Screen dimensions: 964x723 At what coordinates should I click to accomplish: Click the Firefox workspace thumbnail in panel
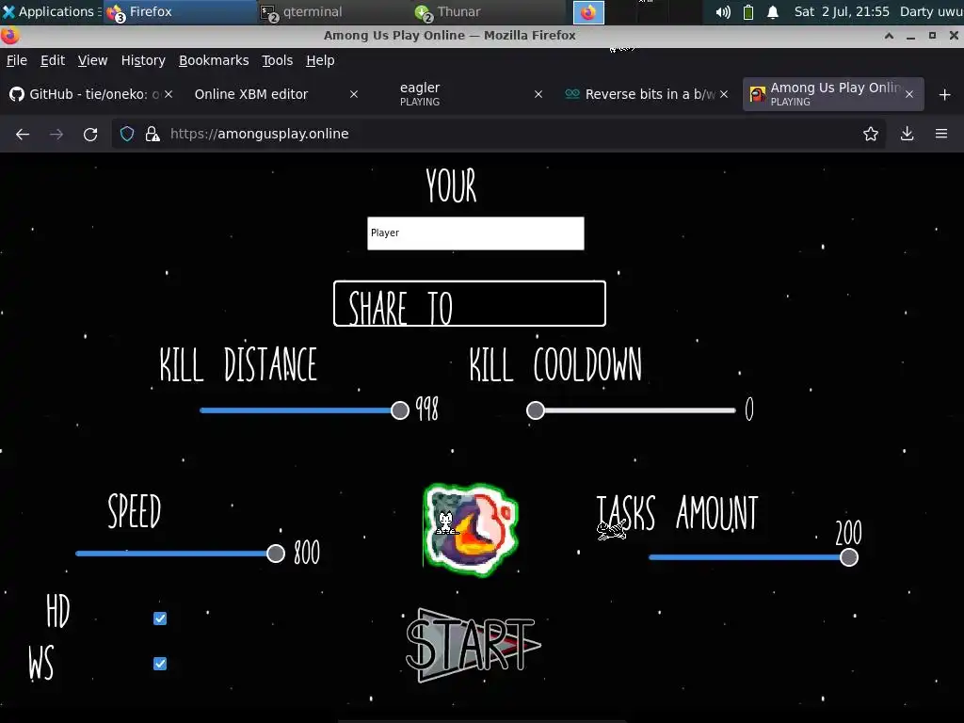pyautogui.click(x=588, y=12)
